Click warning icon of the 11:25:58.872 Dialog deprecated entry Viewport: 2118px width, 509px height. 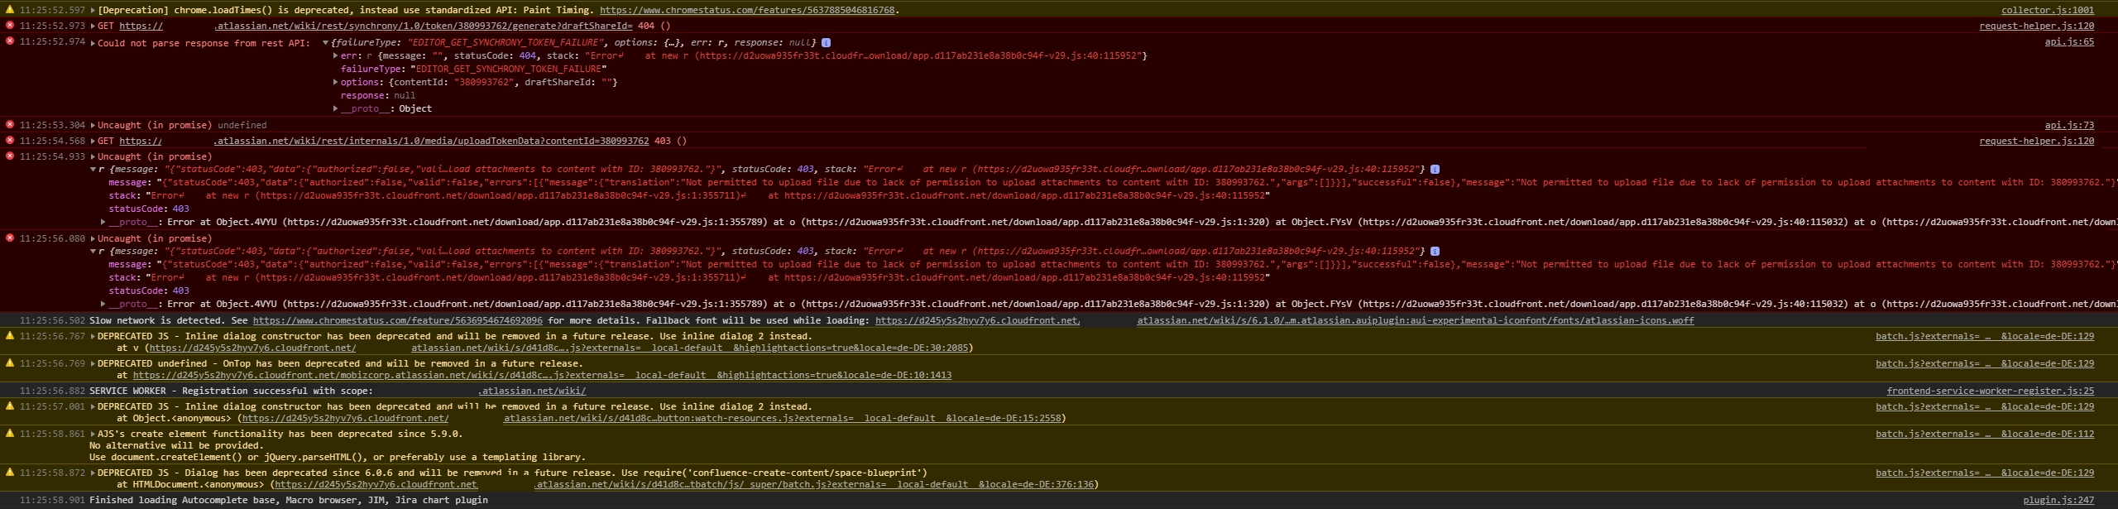(10, 473)
